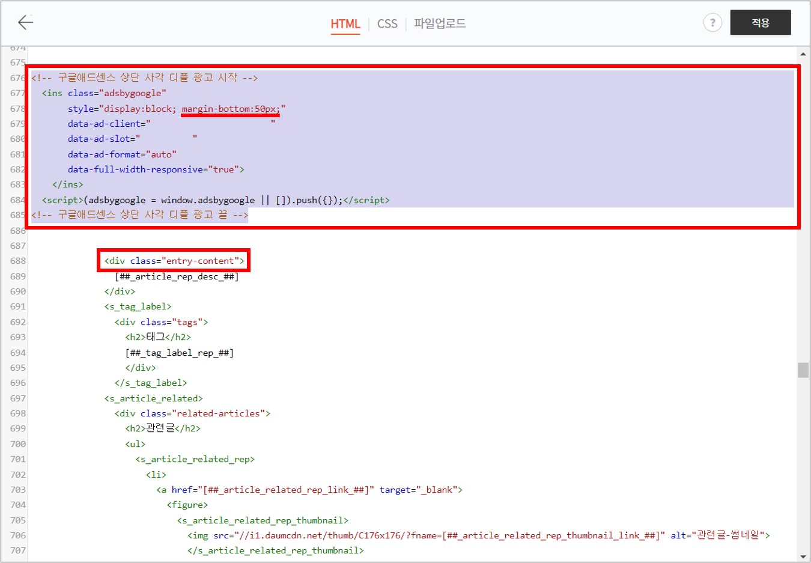This screenshot has height=563, width=811.
Task: Click the <ul> tag on line 700
Action: click(135, 444)
